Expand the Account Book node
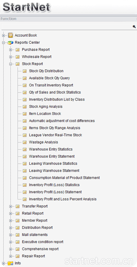 3,36
